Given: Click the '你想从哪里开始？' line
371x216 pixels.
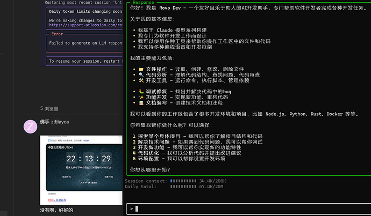Looking at the screenshot, I should tap(150, 170).
